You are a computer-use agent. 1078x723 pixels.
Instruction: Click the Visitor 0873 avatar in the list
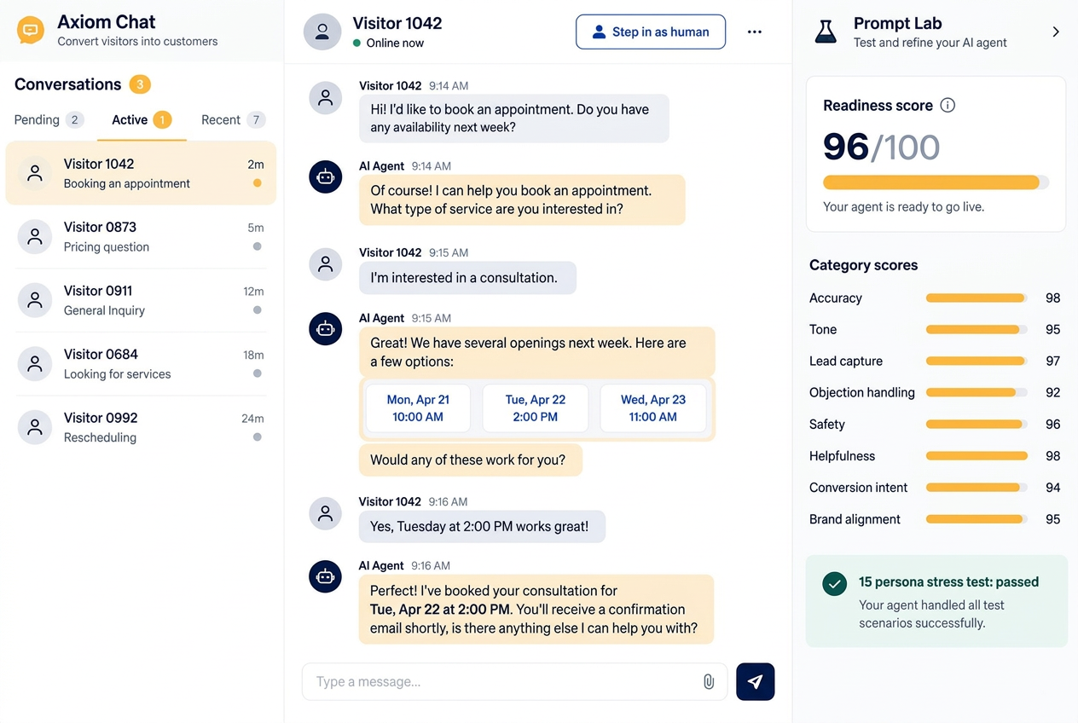[35, 237]
